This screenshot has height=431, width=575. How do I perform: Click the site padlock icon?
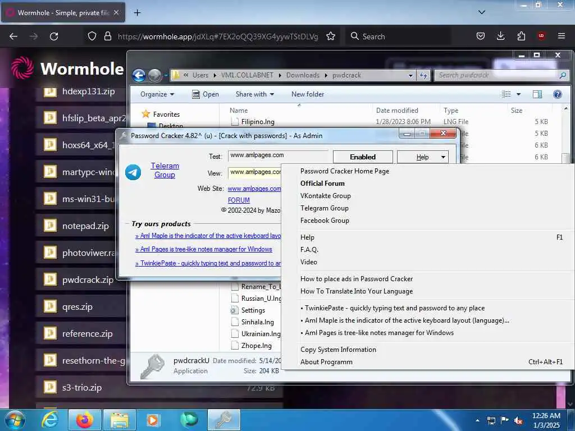(107, 36)
